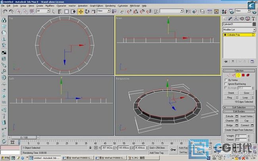
Task: Expand the Editable Poly stack entry
Action: (x=225, y=35)
